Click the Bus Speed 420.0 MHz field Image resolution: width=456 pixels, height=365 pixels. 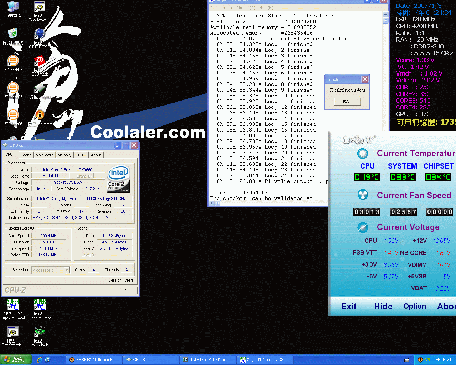pos(48,248)
